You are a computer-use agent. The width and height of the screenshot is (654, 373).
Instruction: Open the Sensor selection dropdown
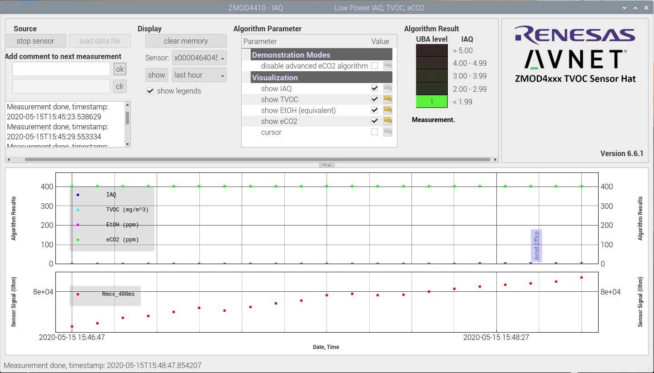[x=199, y=58]
